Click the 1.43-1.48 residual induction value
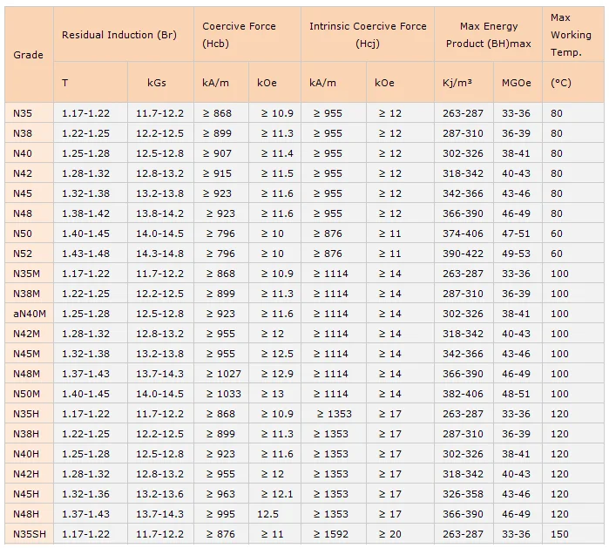609x548 pixels. pos(85,254)
